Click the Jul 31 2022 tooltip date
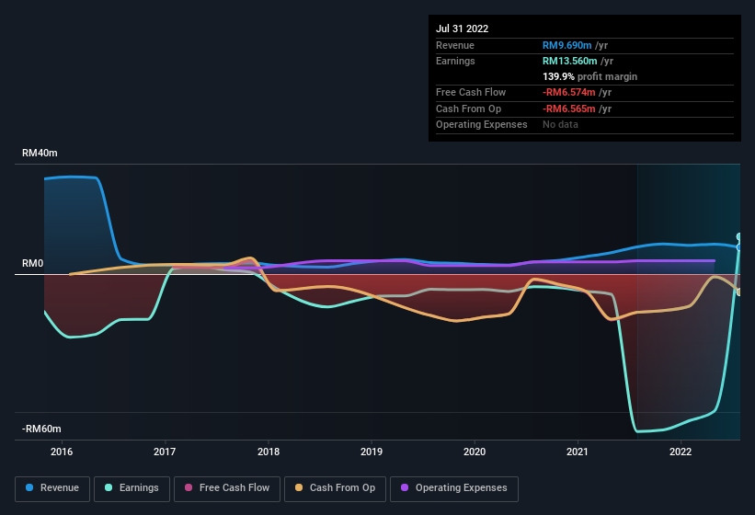The width and height of the screenshot is (755, 515). [x=463, y=29]
